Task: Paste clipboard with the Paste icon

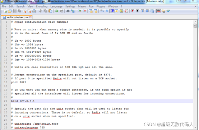Action: (x=50, y=11)
